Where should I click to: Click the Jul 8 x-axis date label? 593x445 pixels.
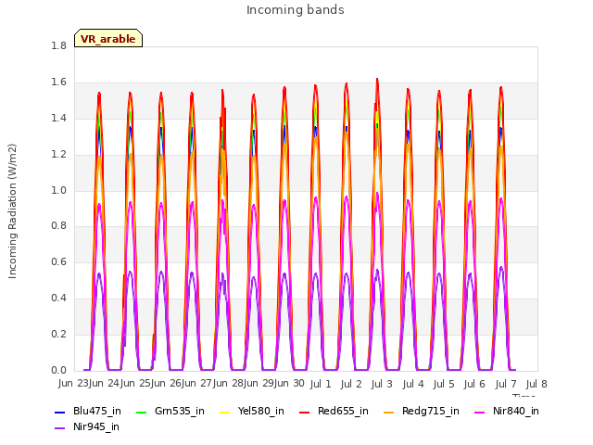click(536, 384)
